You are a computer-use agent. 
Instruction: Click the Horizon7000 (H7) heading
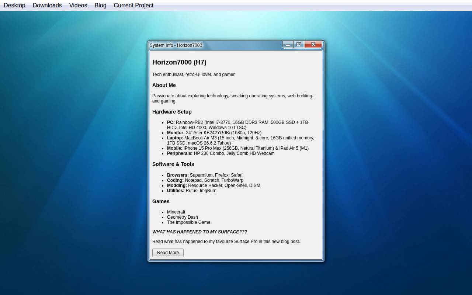point(179,62)
